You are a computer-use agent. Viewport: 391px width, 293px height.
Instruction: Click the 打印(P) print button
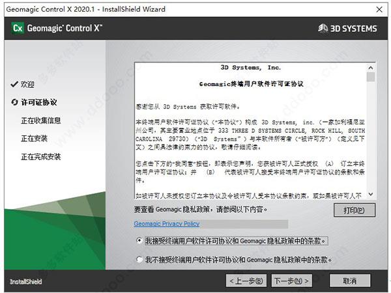pyautogui.click(x=354, y=210)
